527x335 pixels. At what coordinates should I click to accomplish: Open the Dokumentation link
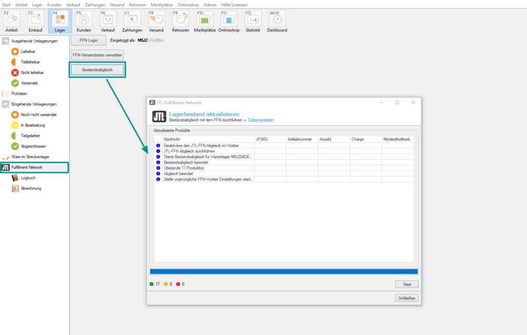[x=260, y=120]
